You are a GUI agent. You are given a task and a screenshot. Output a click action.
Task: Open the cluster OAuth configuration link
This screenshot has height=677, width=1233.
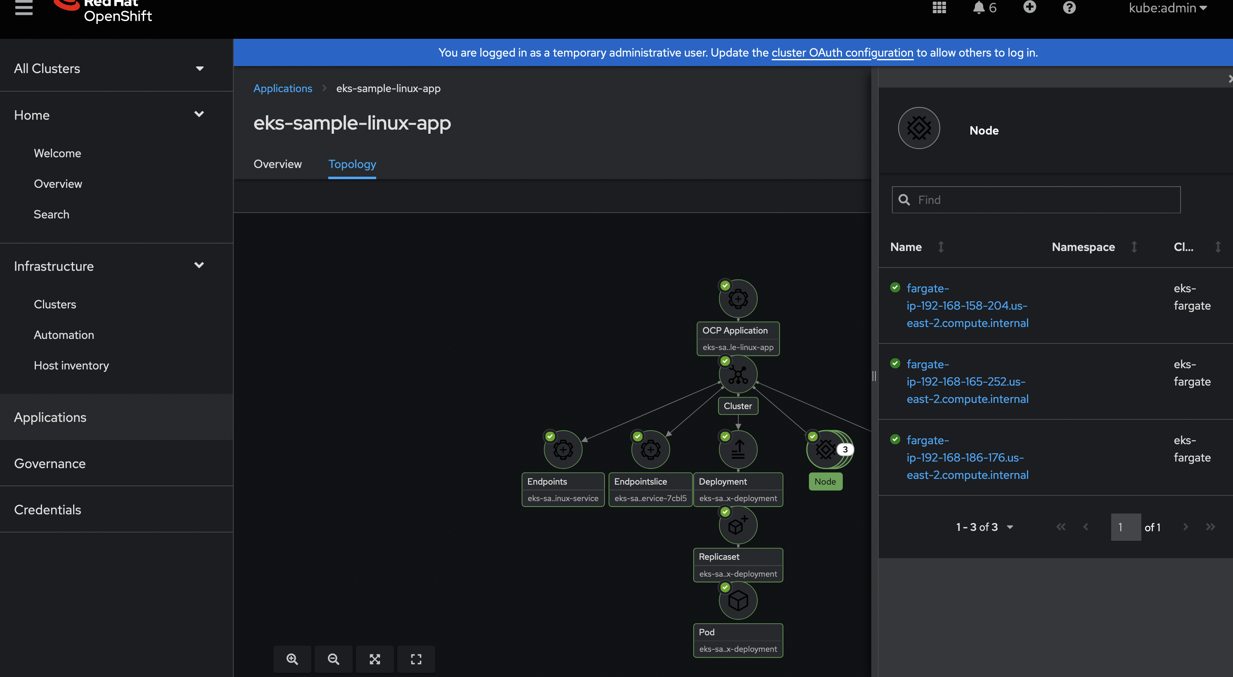pos(842,52)
